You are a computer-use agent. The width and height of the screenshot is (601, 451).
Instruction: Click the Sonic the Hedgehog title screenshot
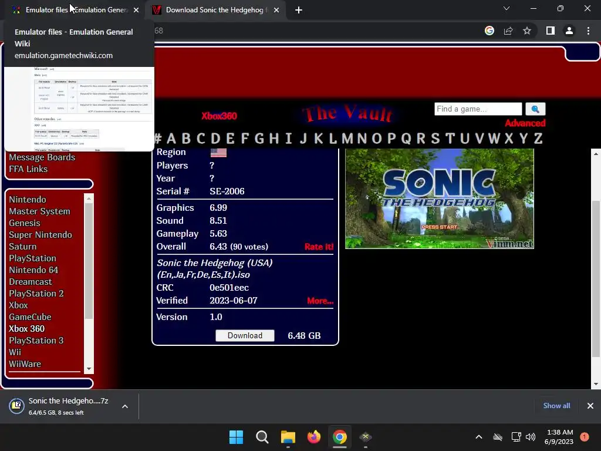coord(439,198)
